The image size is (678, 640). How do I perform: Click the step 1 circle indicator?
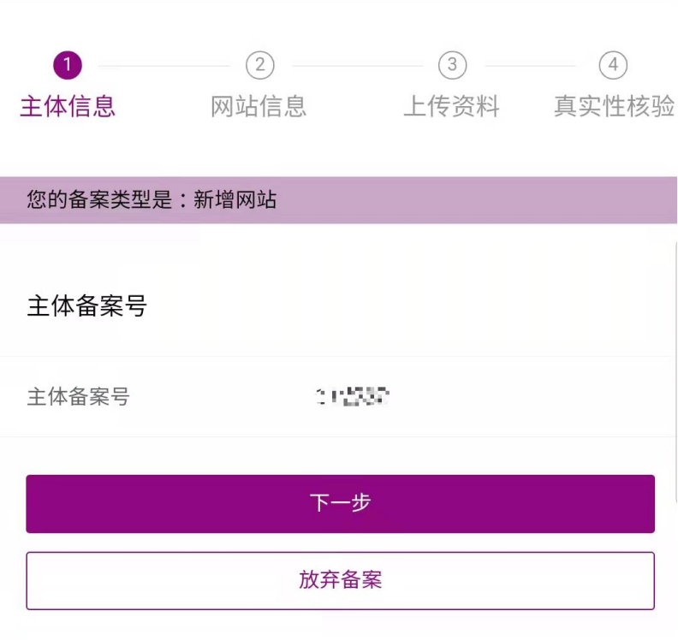coord(67,65)
